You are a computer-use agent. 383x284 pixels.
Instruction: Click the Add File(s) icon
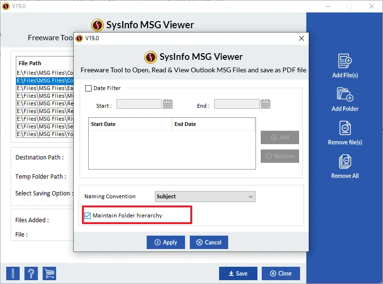pos(345,61)
